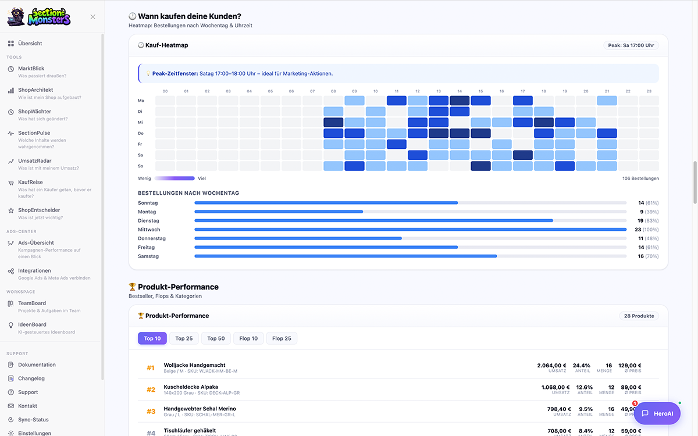The height and width of the screenshot is (436, 698).
Task: Click the Support clipboard icon
Action: tap(11, 392)
